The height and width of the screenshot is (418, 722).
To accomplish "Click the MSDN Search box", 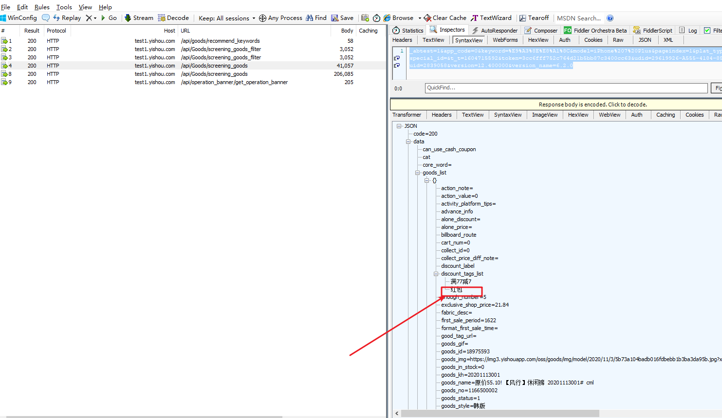I will (x=579, y=18).
